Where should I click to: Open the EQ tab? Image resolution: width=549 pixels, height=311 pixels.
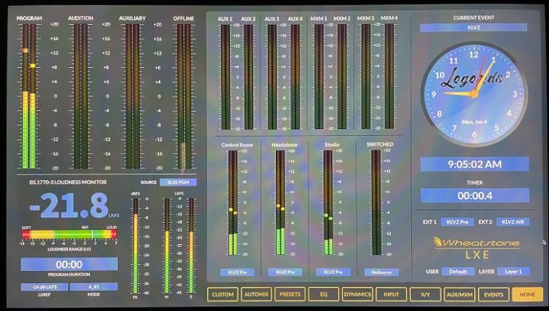tap(324, 294)
